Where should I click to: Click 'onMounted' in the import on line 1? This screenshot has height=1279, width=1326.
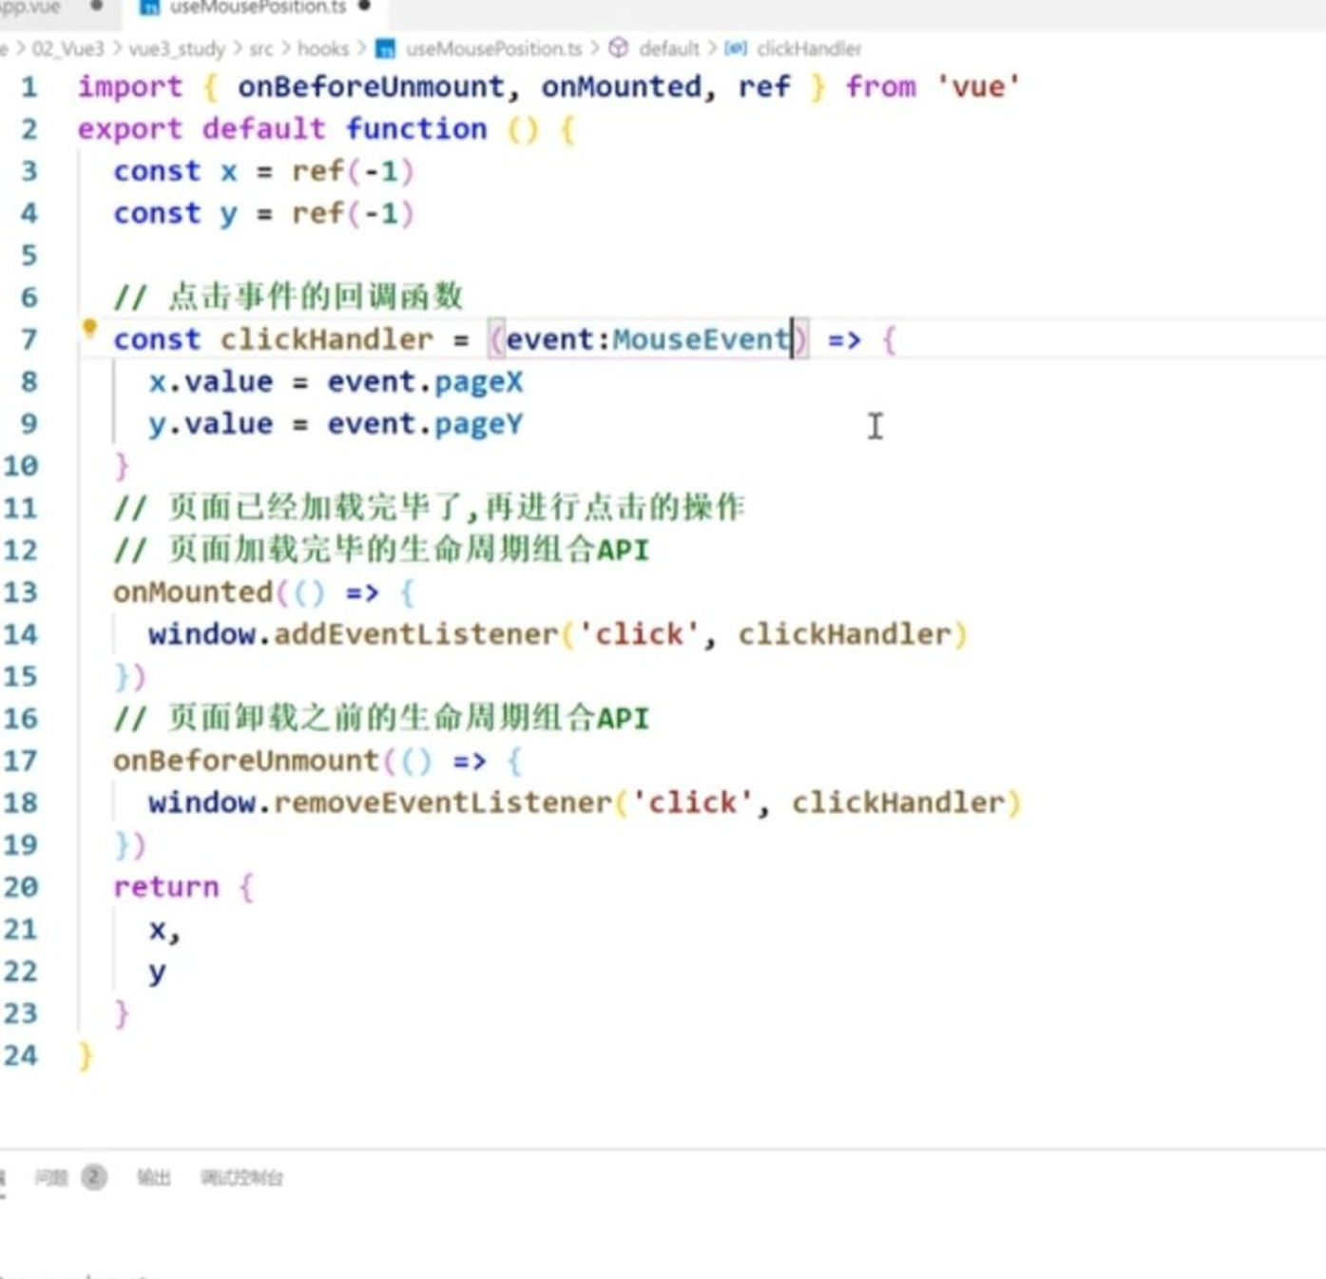click(621, 87)
